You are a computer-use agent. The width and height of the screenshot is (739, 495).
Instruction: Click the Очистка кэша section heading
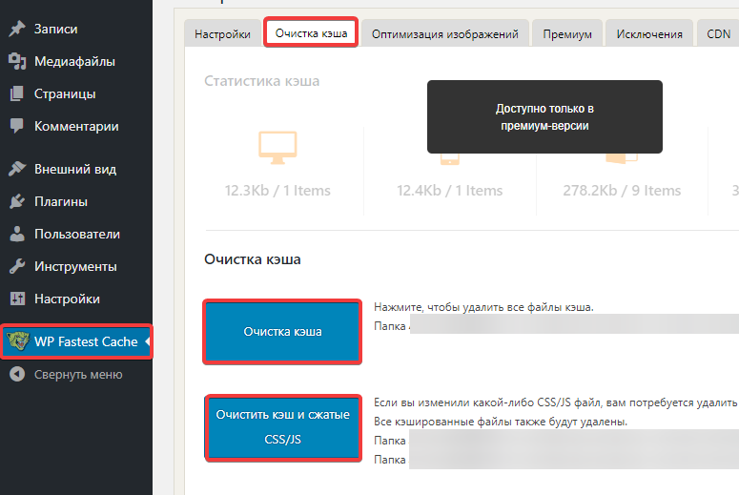[252, 259]
